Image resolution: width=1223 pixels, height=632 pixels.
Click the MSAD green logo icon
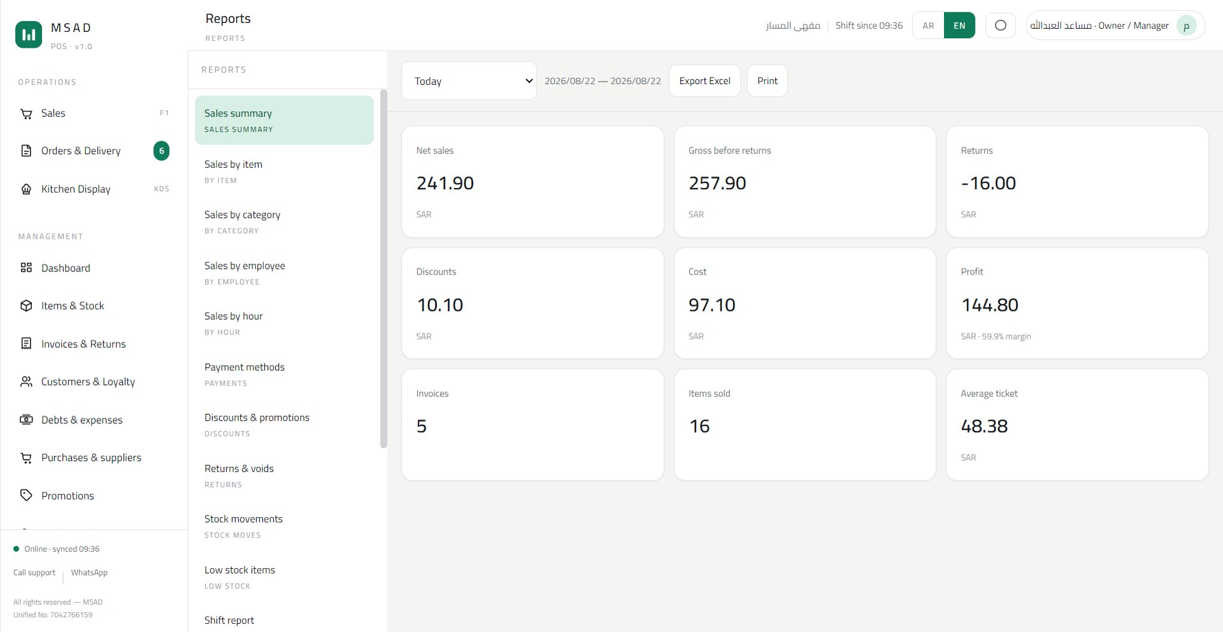tap(29, 34)
